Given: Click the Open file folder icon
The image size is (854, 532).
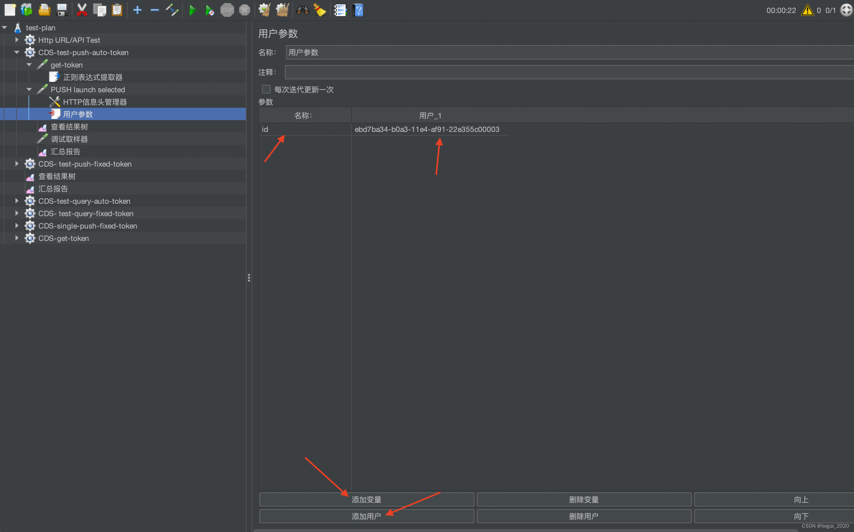Looking at the screenshot, I should (44, 10).
